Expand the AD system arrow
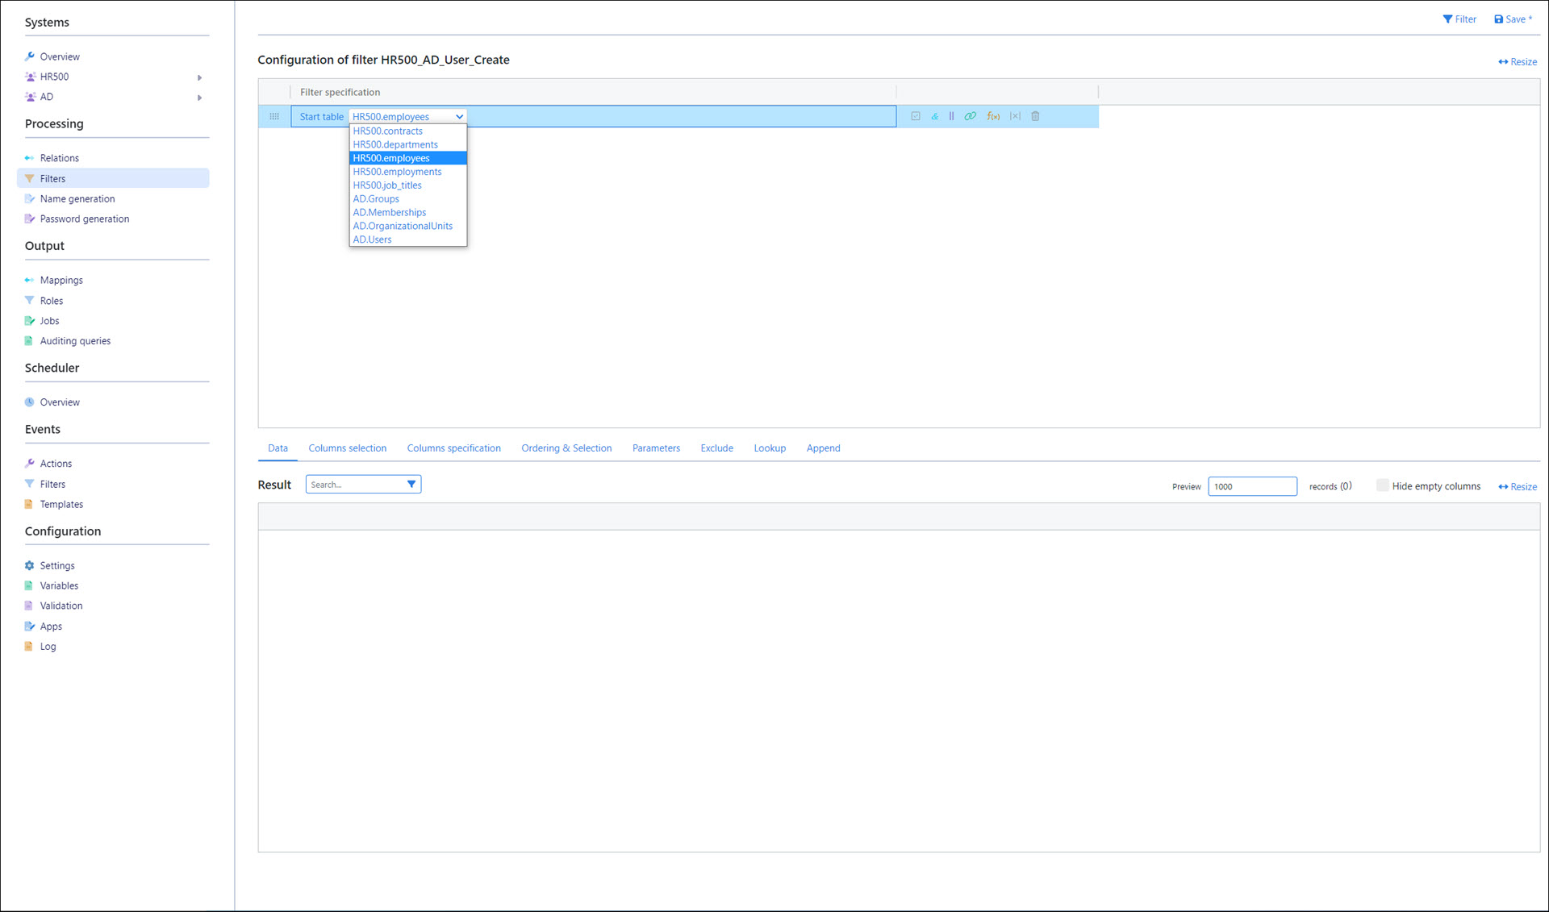The image size is (1549, 912). (199, 98)
